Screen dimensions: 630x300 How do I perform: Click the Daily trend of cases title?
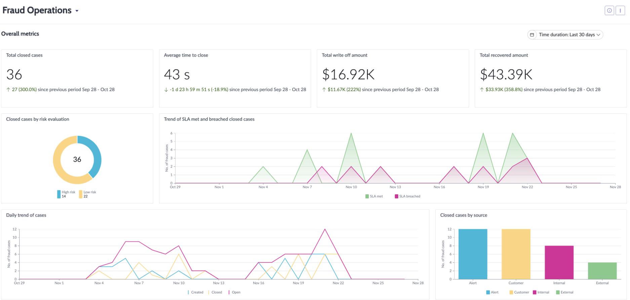(26, 215)
